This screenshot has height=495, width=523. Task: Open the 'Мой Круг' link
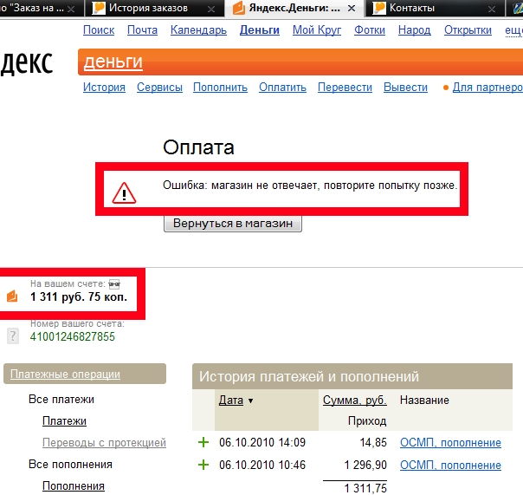pos(317,30)
